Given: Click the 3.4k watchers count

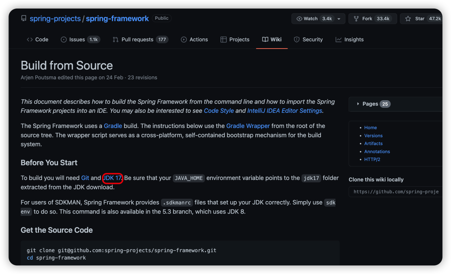Looking at the screenshot, I should coord(327,19).
